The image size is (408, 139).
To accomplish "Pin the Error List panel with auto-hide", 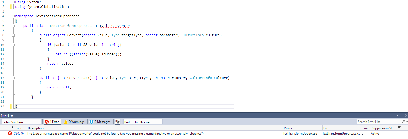I will (402, 116).
